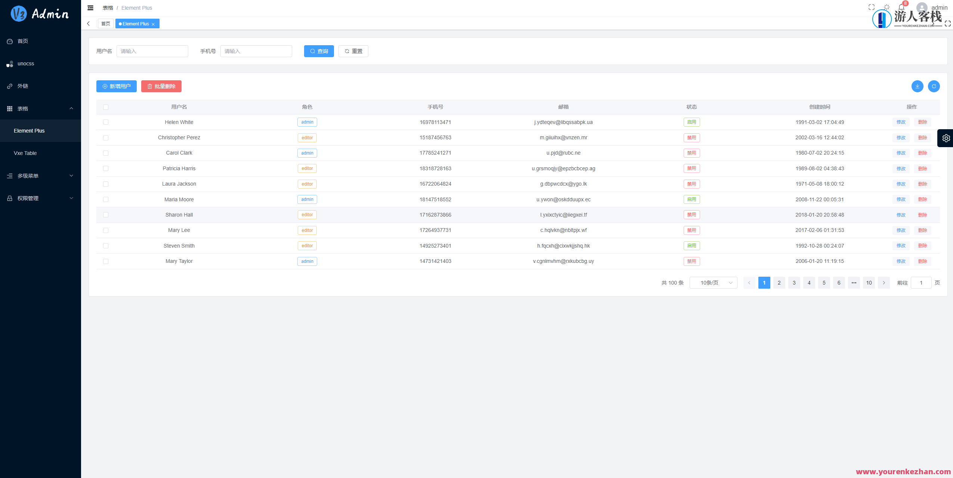Viewport: 953px width, 478px height.
Task: Collapse the sidebar via the hamburger icon
Action: (x=90, y=7)
